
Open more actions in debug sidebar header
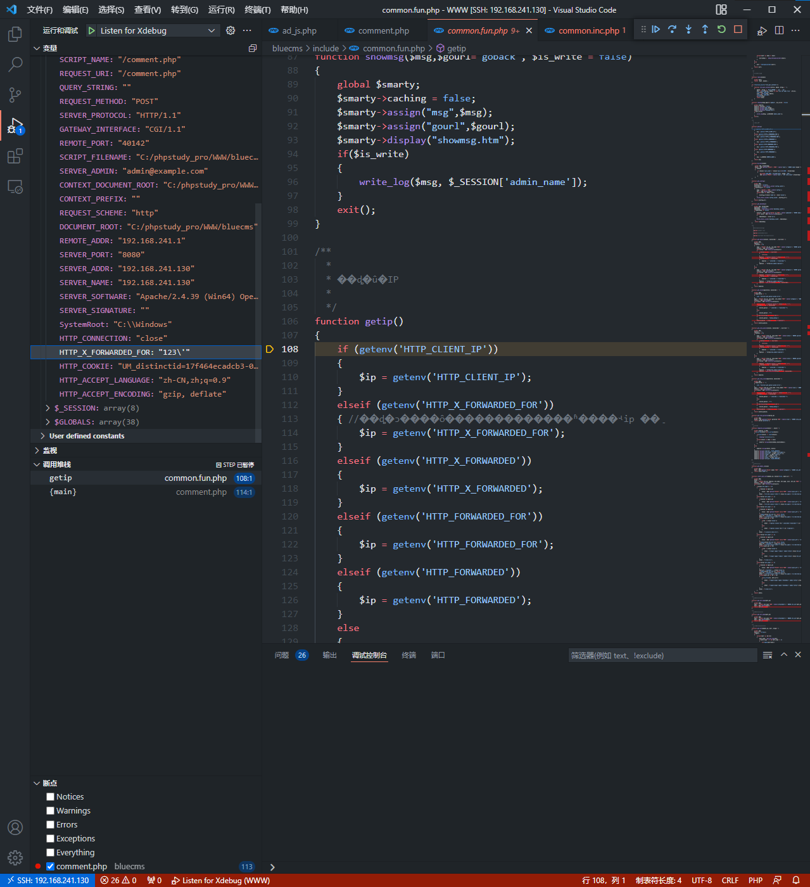pos(247,30)
